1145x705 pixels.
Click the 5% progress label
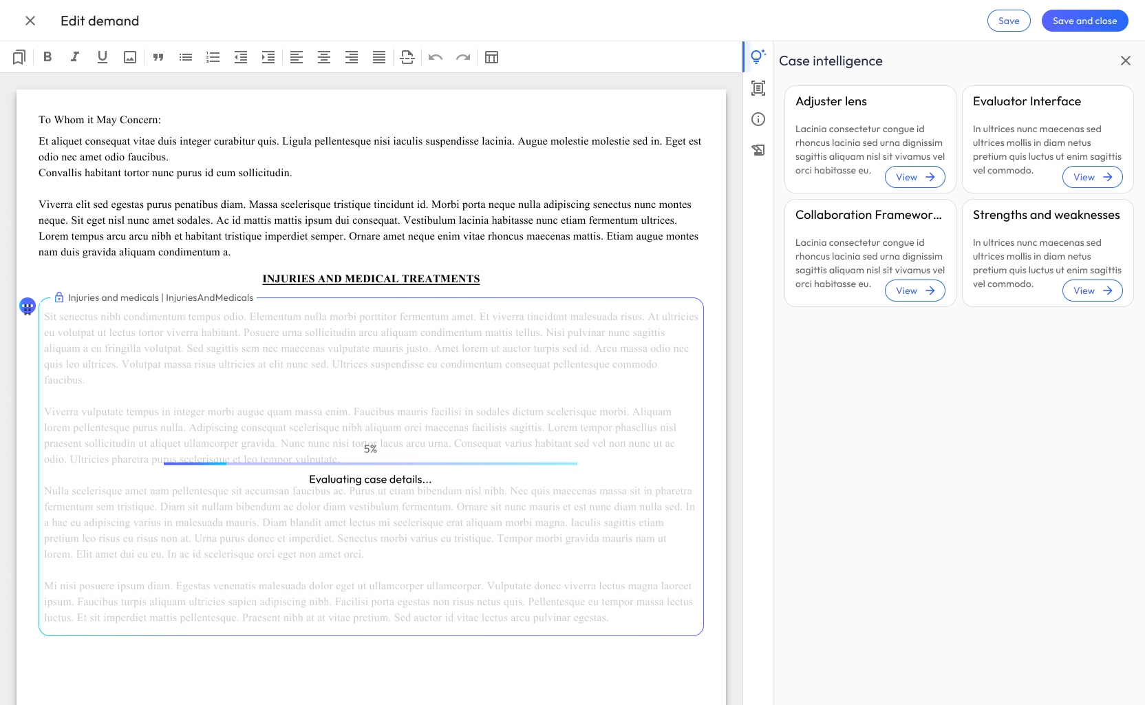pos(370,449)
